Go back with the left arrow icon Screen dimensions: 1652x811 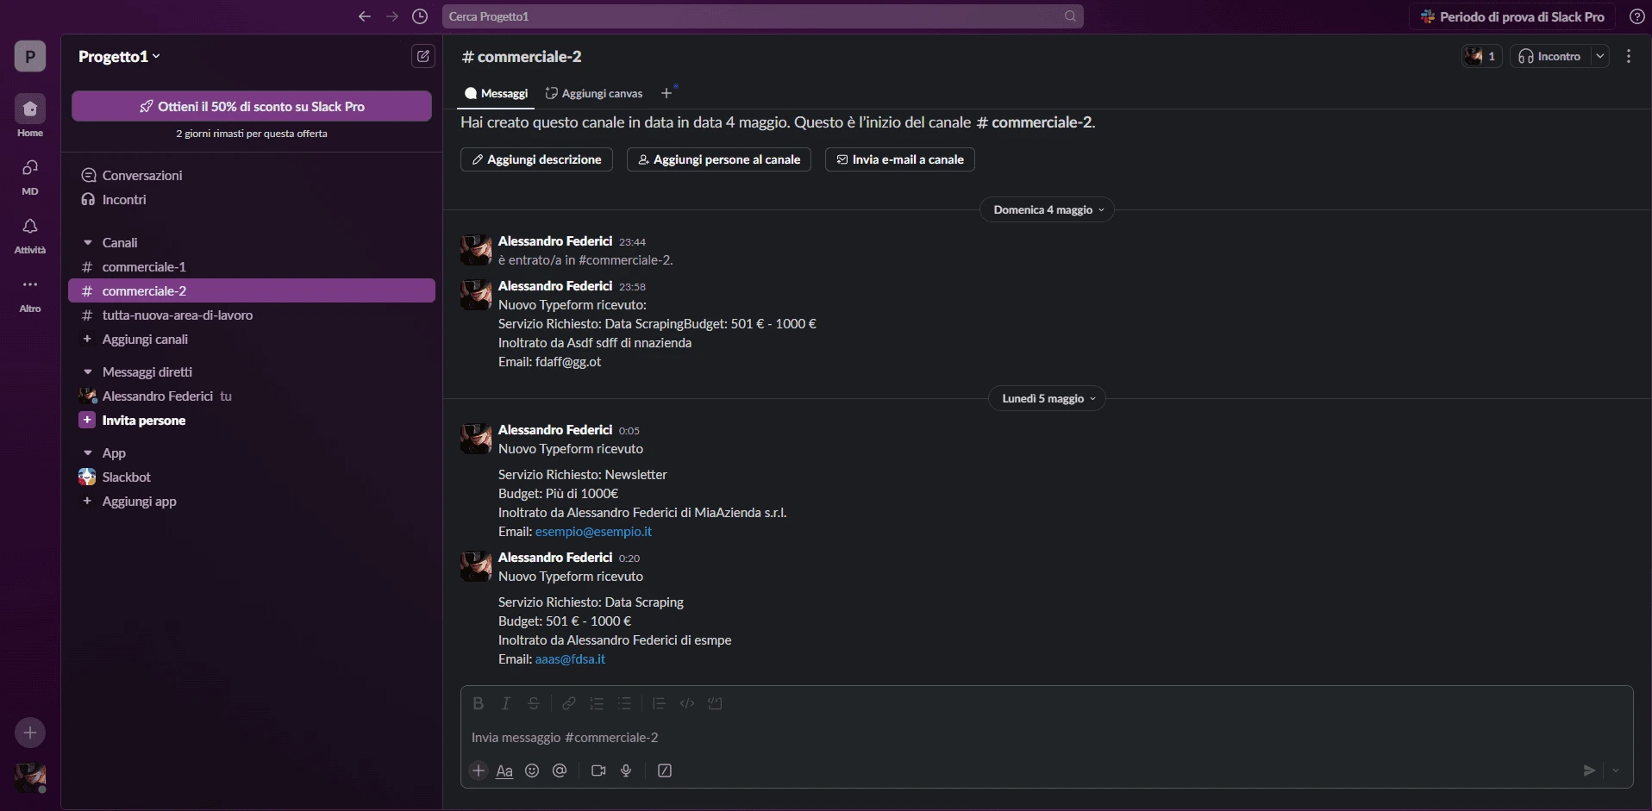click(365, 16)
